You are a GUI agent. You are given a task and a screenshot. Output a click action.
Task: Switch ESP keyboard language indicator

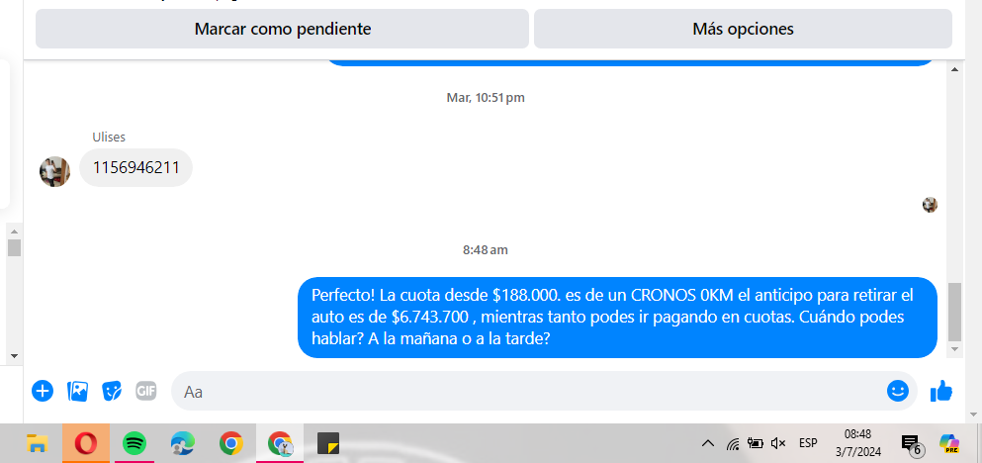pos(808,443)
